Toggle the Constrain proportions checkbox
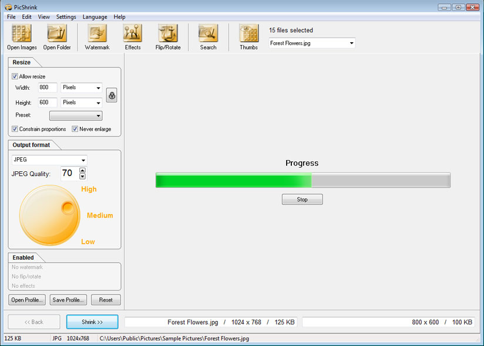This screenshot has height=346, width=484. tap(15, 129)
